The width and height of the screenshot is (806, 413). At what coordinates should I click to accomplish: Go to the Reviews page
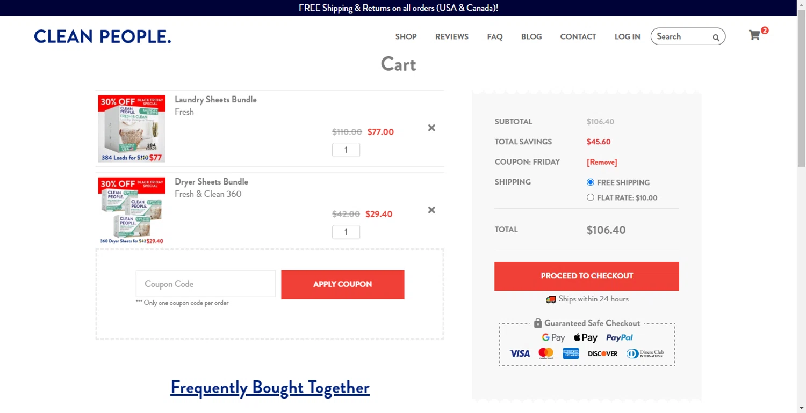click(x=451, y=36)
